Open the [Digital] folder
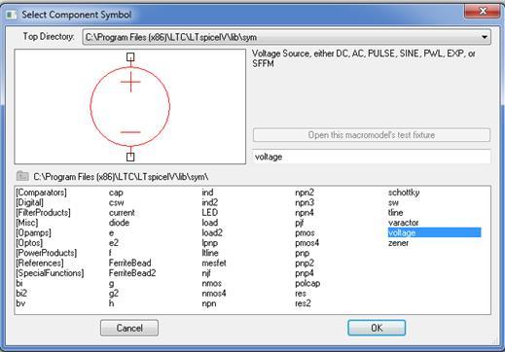This screenshot has height=352, width=505. tap(29, 202)
